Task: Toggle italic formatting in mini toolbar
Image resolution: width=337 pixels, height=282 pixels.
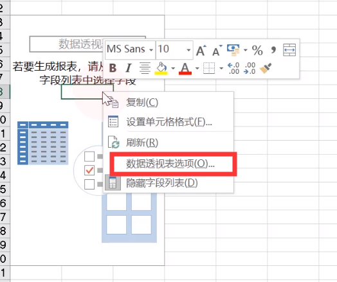Action: [129, 68]
